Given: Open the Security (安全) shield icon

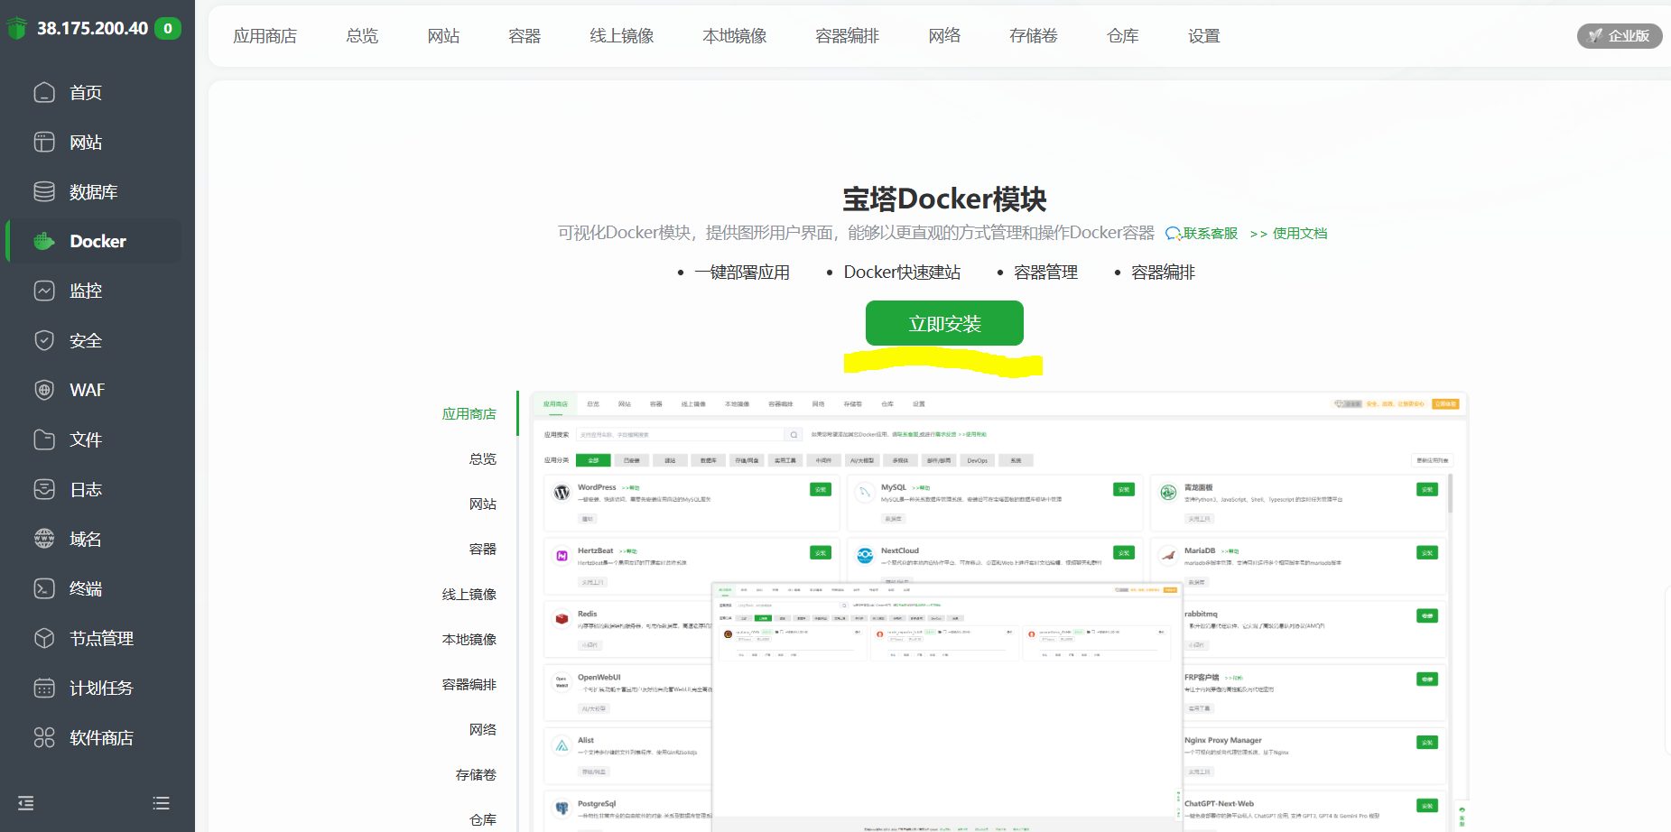Looking at the screenshot, I should 44,340.
